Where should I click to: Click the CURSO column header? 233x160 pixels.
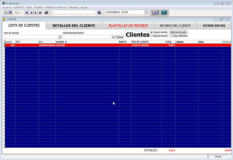179,42
